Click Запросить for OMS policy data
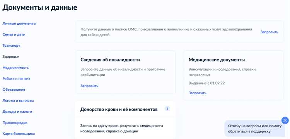The width and height of the screenshot is (290, 139). coord(269,32)
